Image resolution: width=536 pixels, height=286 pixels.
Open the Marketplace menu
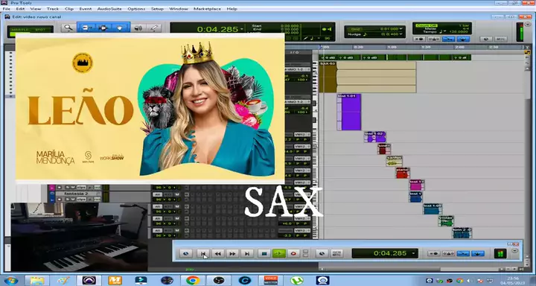click(x=207, y=9)
